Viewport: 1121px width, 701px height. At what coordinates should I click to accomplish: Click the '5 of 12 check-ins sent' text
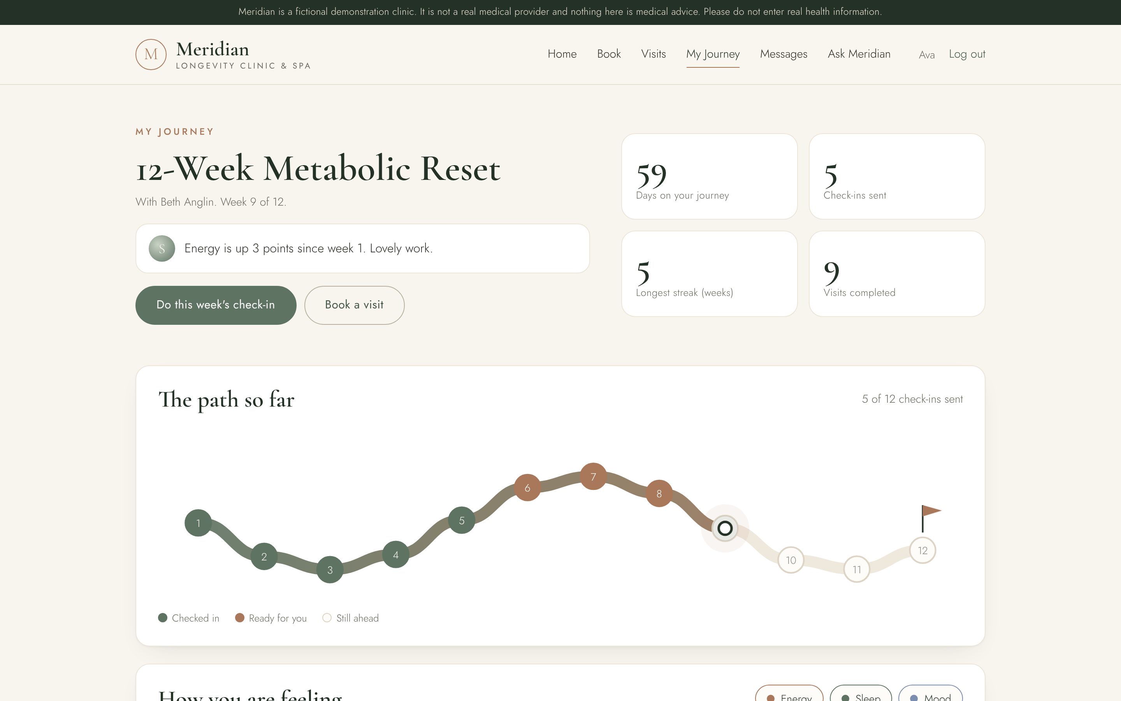pyautogui.click(x=912, y=399)
